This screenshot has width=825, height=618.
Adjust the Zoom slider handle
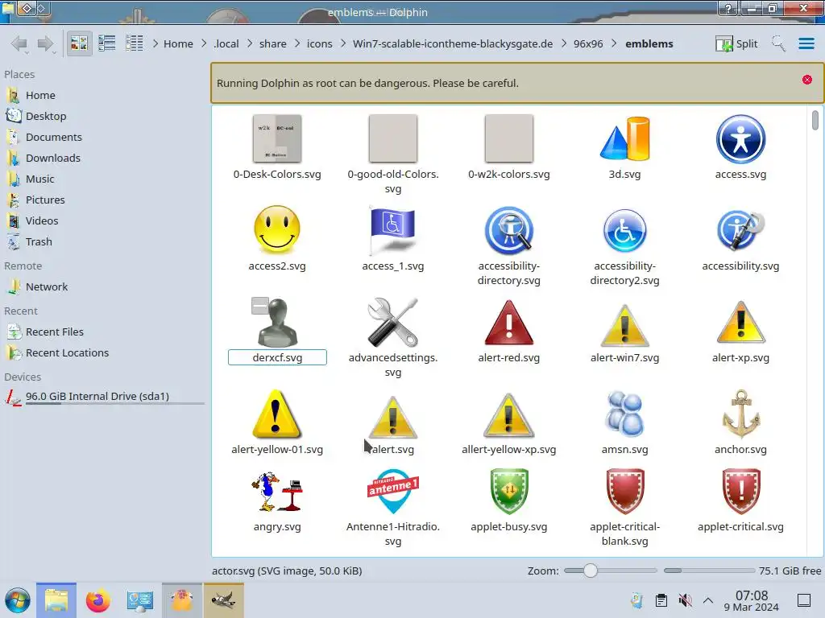coord(591,571)
